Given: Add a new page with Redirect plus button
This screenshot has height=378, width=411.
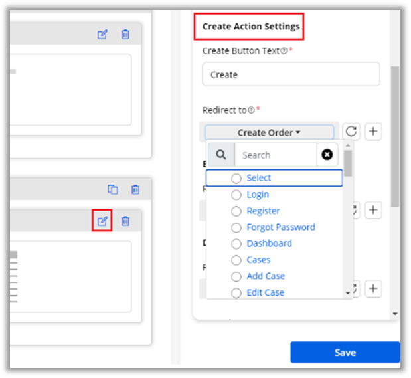Looking at the screenshot, I should (x=373, y=132).
